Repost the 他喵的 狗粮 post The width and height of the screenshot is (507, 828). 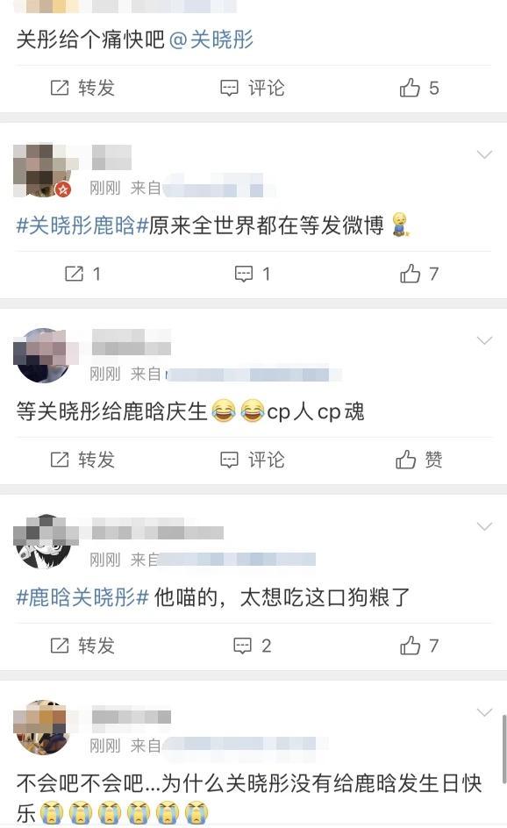82,646
